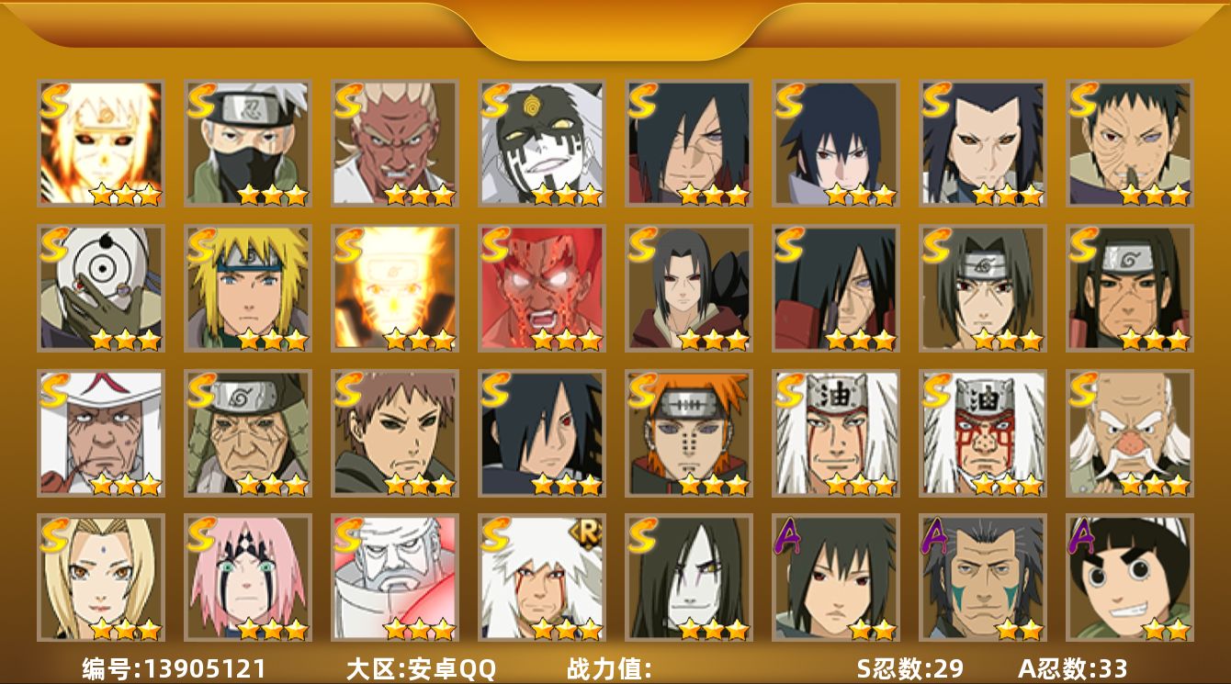The height and width of the screenshot is (684, 1231).
Task: Choose half-black half-white Zetsu-faced character
Action: 542,143
